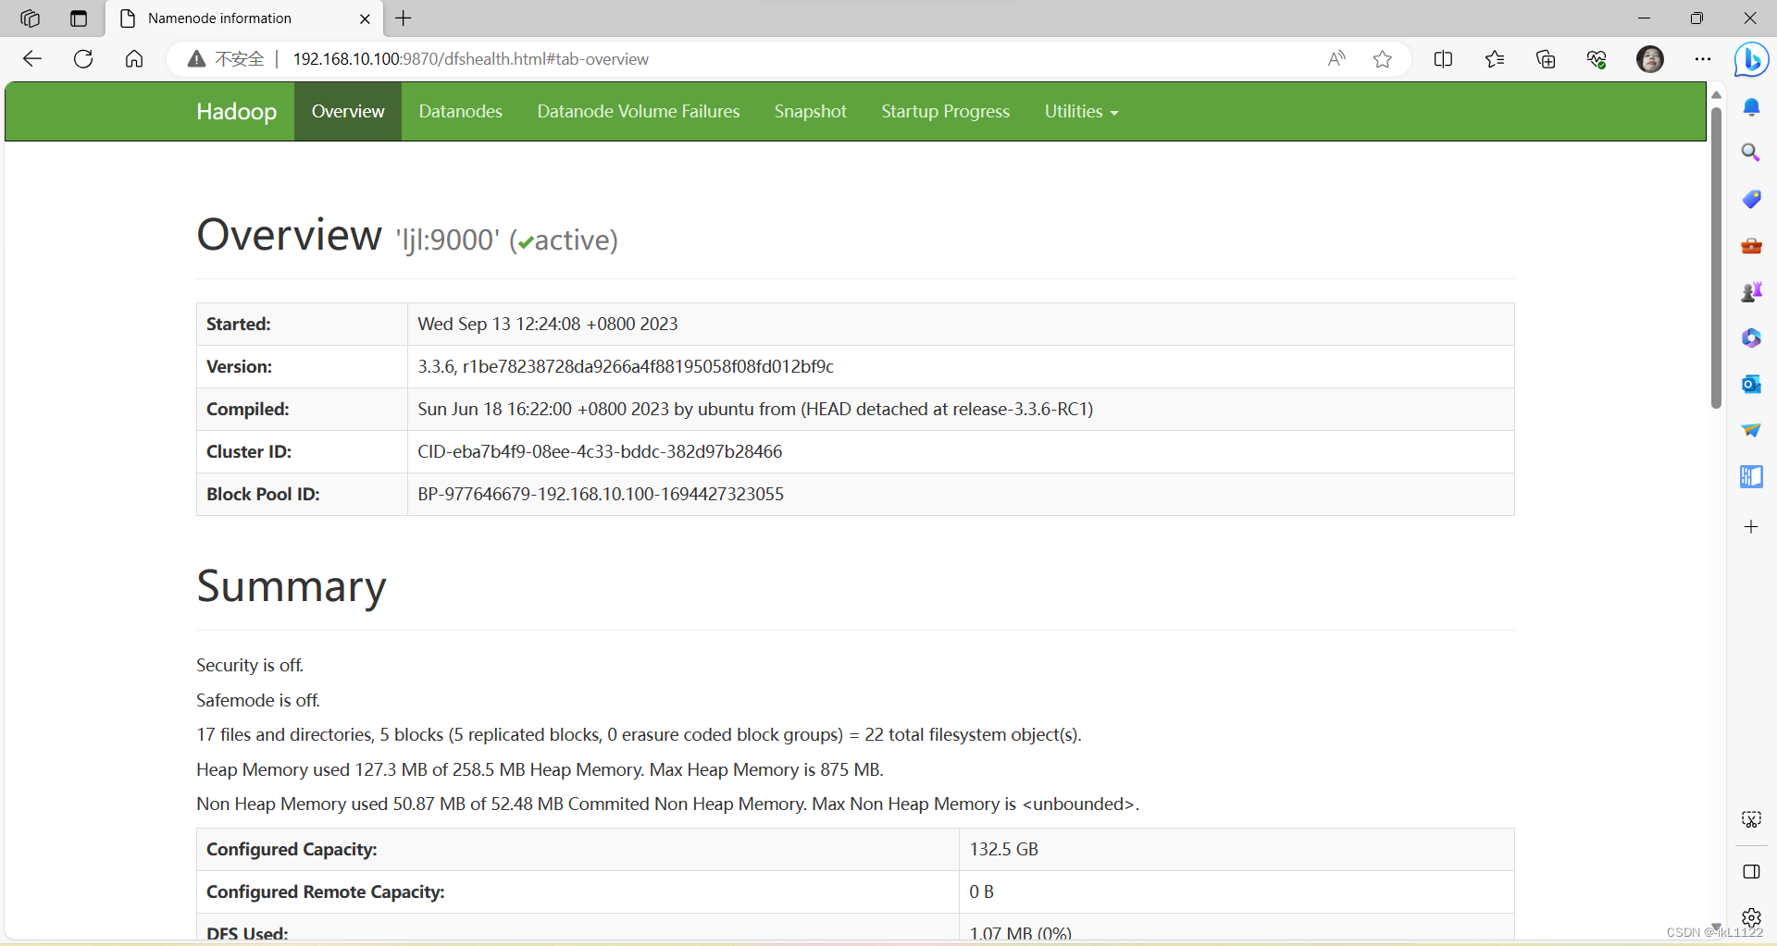Image resolution: width=1777 pixels, height=946 pixels.
Task: Expand the Utilities dropdown menu
Action: click(1081, 112)
